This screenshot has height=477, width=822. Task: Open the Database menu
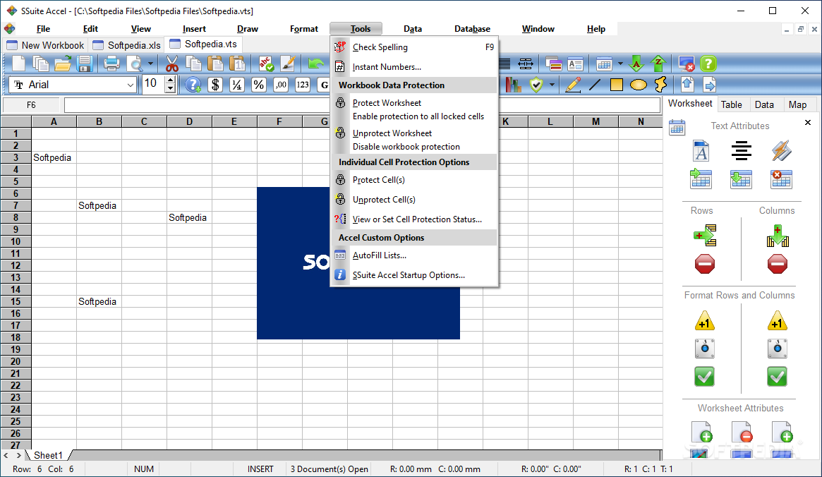pos(472,29)
